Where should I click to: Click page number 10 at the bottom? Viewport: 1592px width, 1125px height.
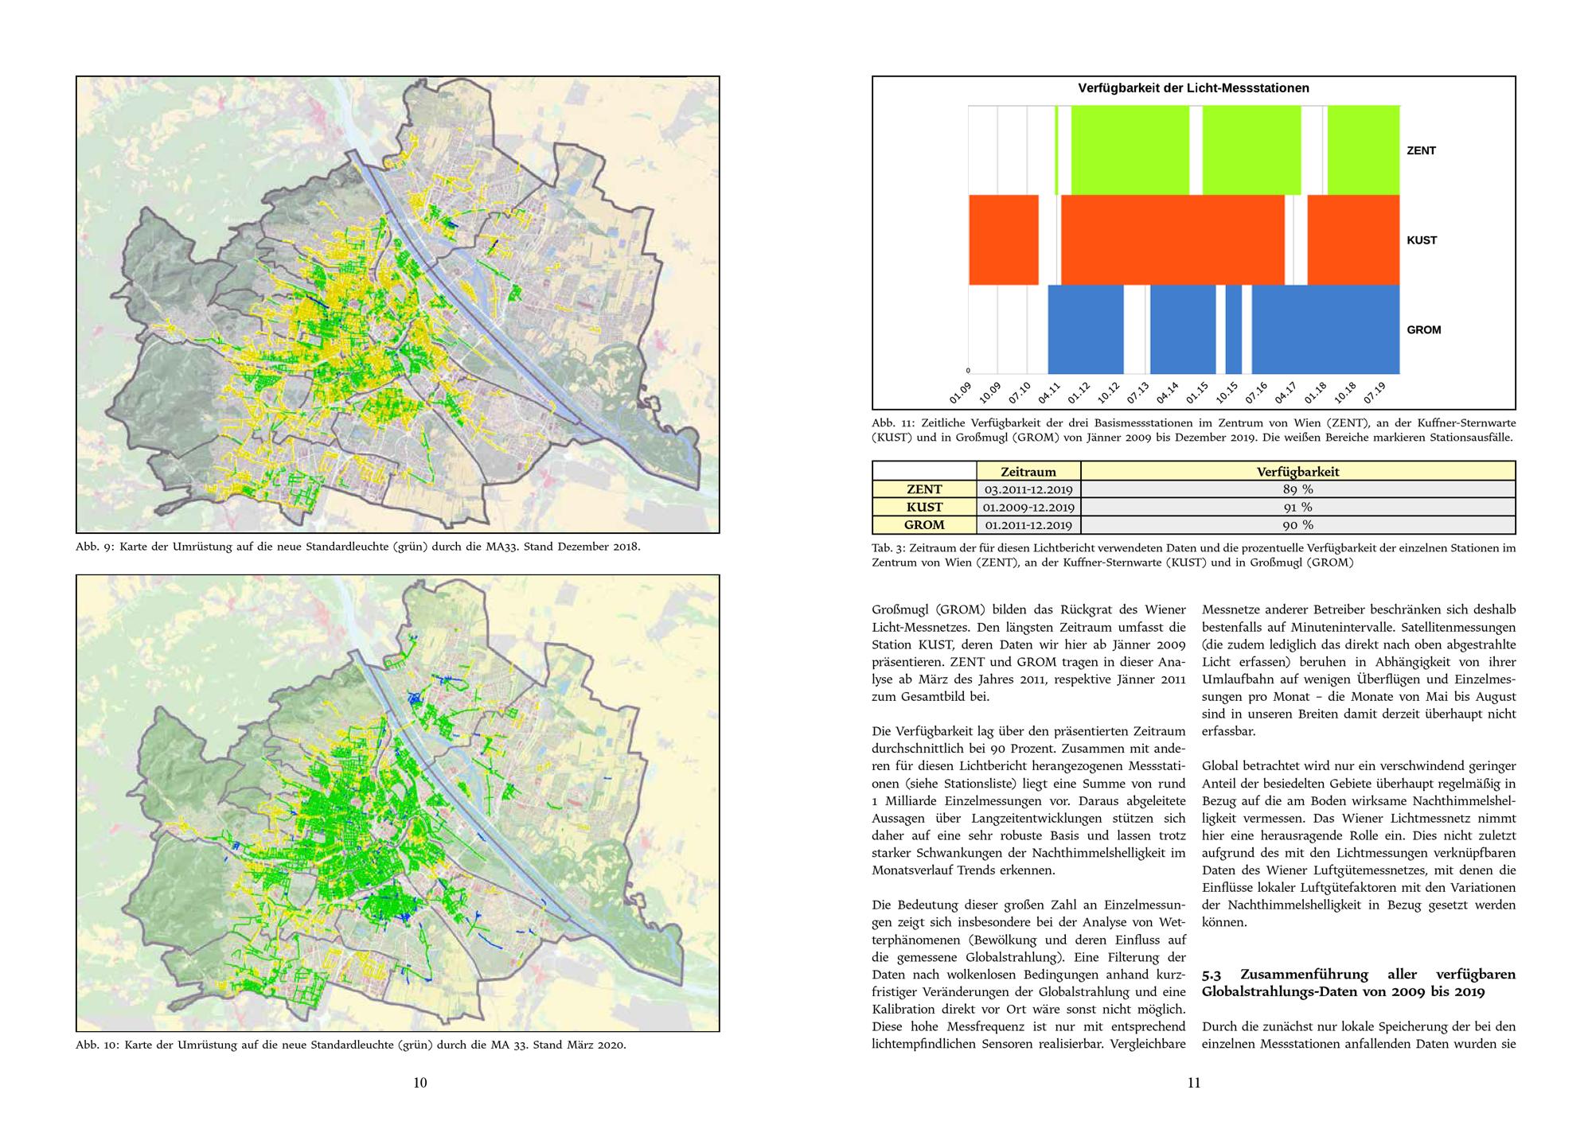tap(420, 1082)
